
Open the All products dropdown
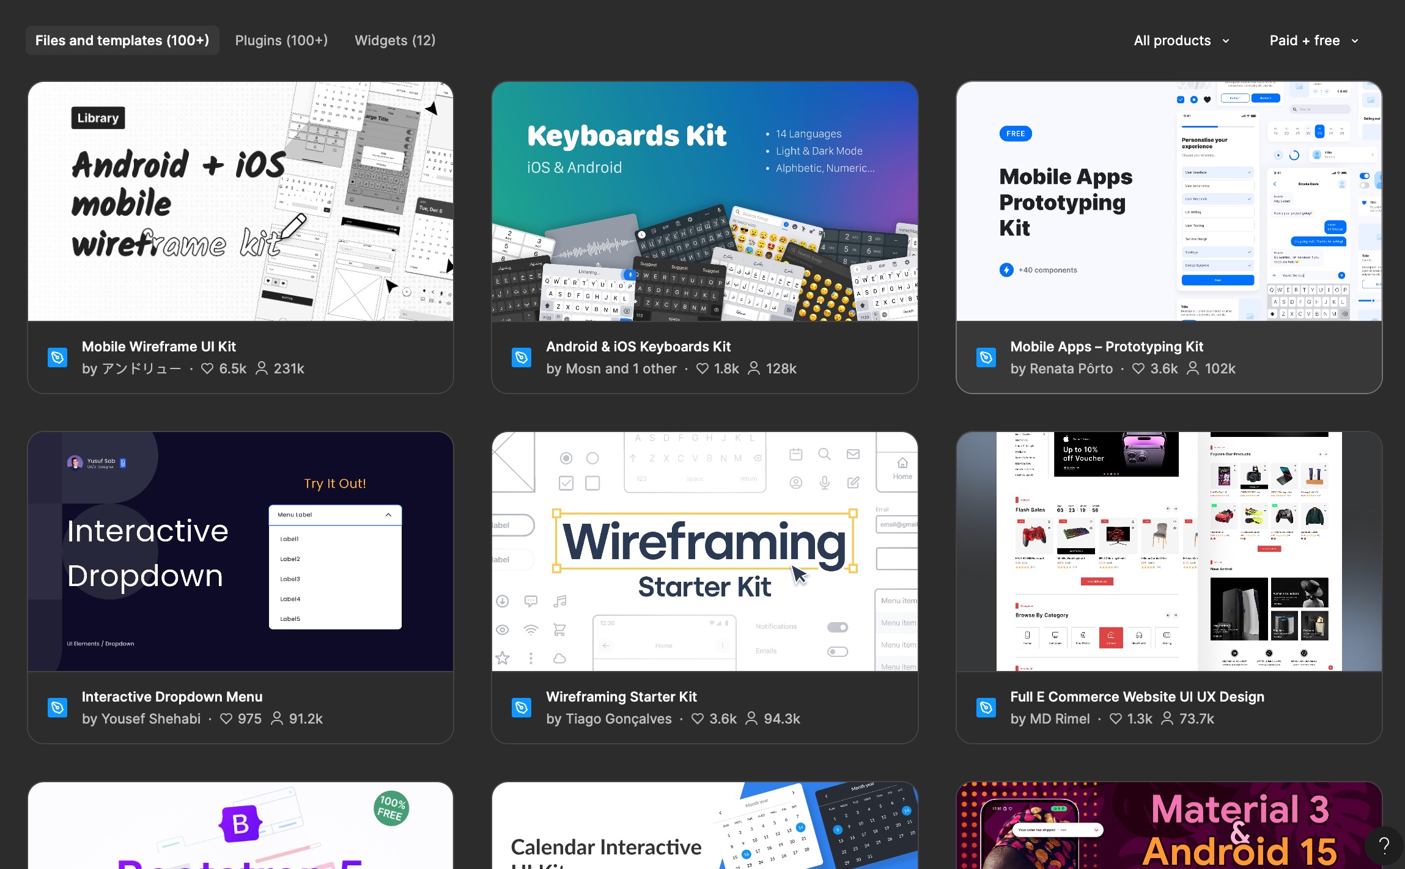(1181, 40)
